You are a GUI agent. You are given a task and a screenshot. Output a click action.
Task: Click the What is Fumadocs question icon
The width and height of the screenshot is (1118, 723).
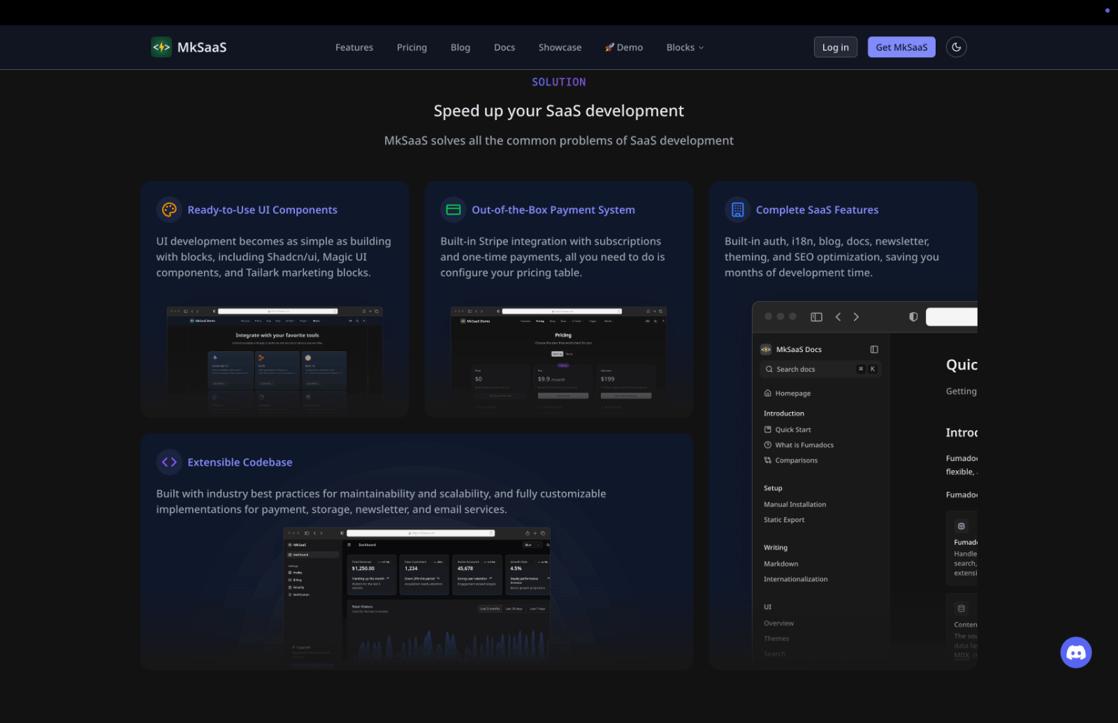point(768,445)
